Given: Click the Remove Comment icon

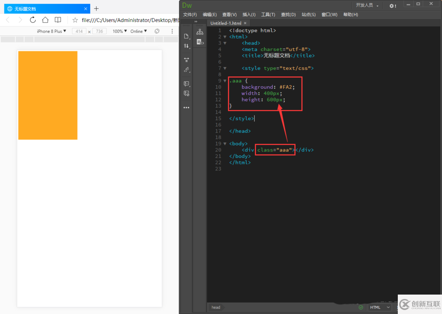Looking at the screenshot, I should tap(187, 94).
